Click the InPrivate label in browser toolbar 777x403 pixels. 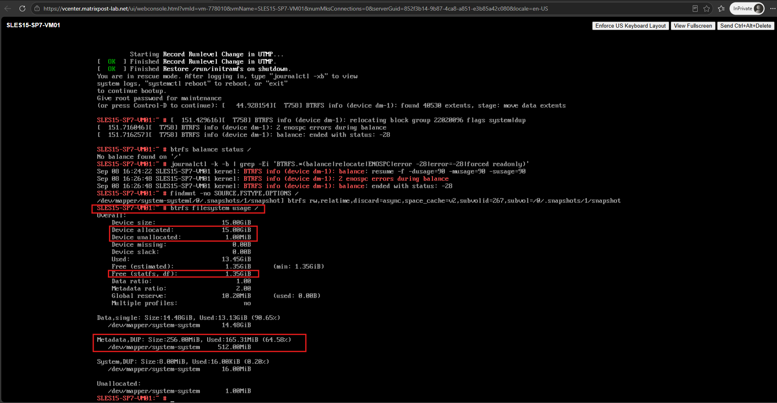[742, 9]
